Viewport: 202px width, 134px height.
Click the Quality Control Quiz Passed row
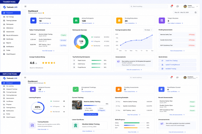coord(177,106)
